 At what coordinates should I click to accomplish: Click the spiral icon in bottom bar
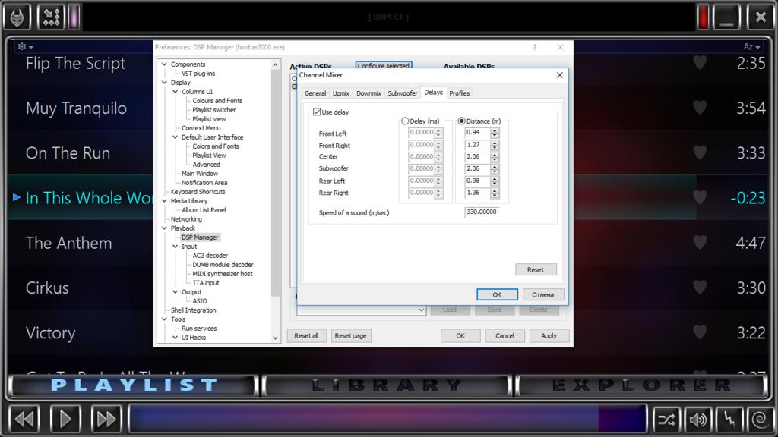[x=758, y=419]
